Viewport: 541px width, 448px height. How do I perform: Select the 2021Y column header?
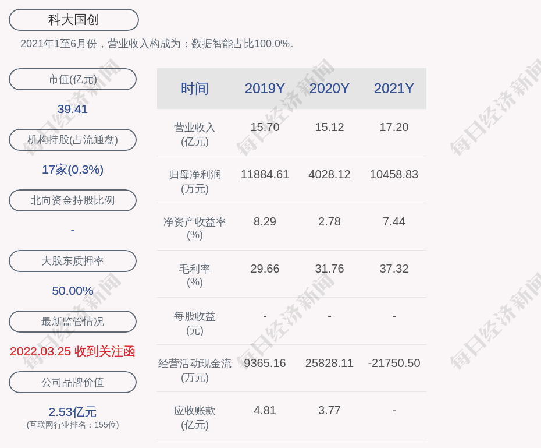pyautogui.click(x=394, y=89)
